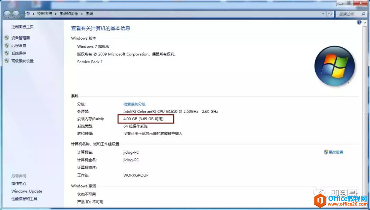This screenshot has height=210, width=370.
Task: Click the Windows 7 logo image
Action: [x=334, y=66]
